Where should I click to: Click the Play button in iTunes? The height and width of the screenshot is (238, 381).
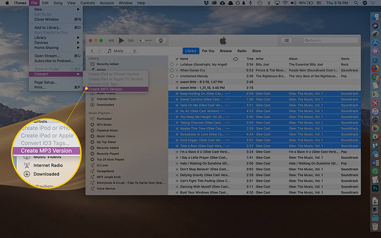coord(121,40)
